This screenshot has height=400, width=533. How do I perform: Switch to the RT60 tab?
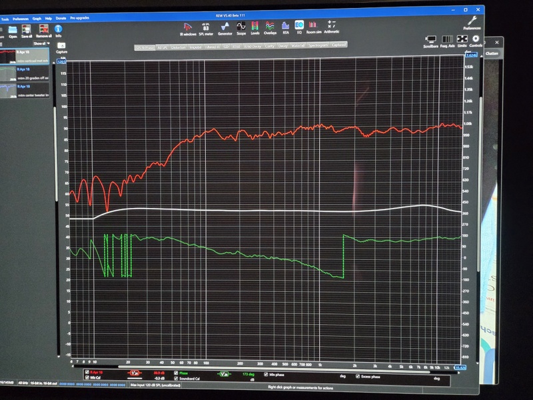237,46
